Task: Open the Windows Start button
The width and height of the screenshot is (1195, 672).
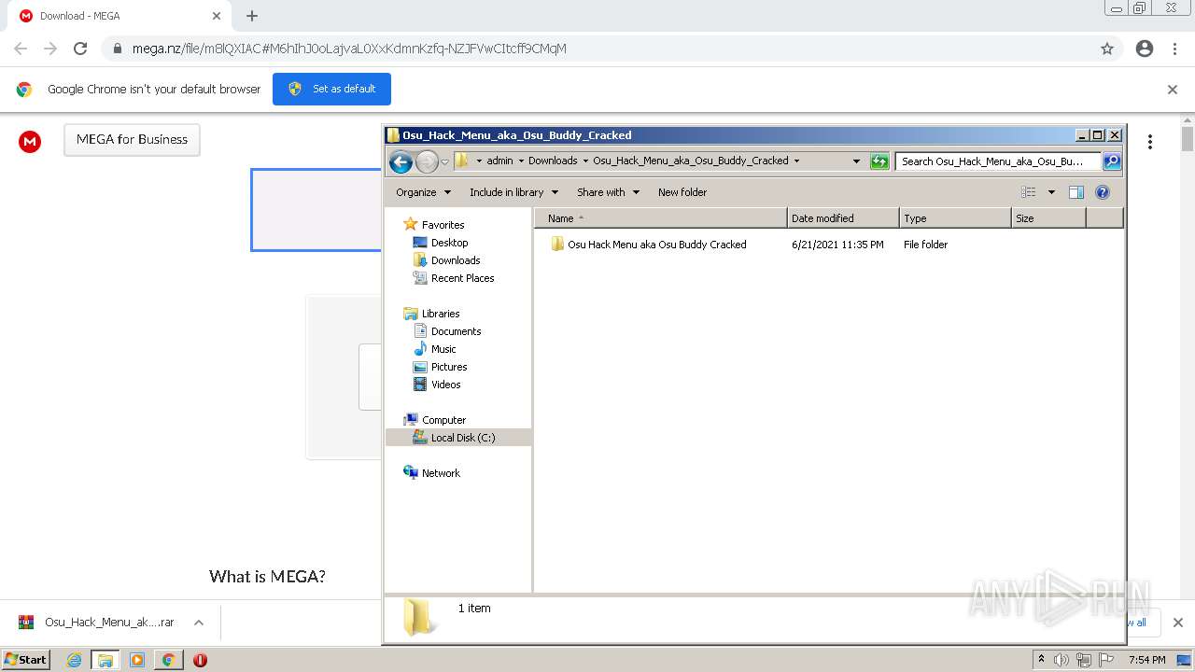Action: tap(26, 660)
